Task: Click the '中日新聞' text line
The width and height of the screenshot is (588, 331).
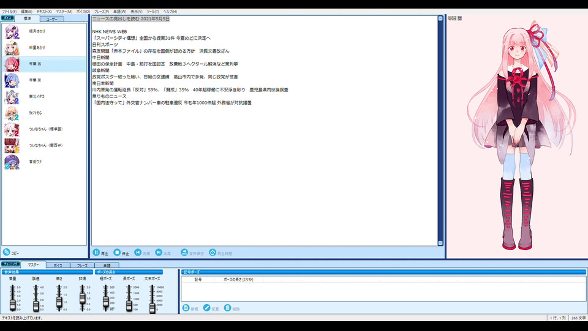Action: tap(101, 58)
